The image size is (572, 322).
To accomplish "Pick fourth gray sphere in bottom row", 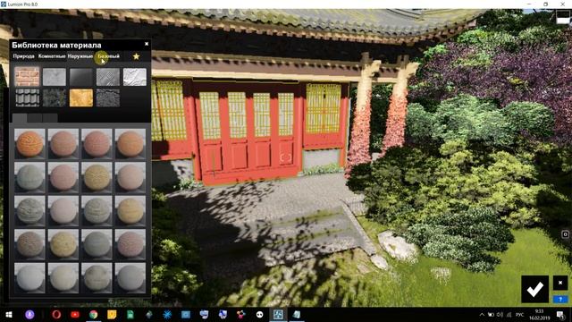I will click(130, 278).
